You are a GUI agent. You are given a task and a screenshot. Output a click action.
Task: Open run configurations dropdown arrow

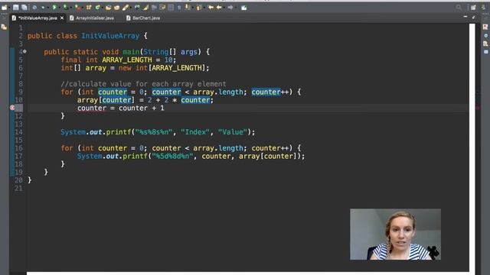60,8
